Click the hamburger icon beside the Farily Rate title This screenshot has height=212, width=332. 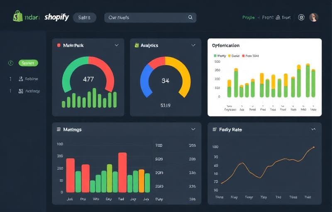215,130
